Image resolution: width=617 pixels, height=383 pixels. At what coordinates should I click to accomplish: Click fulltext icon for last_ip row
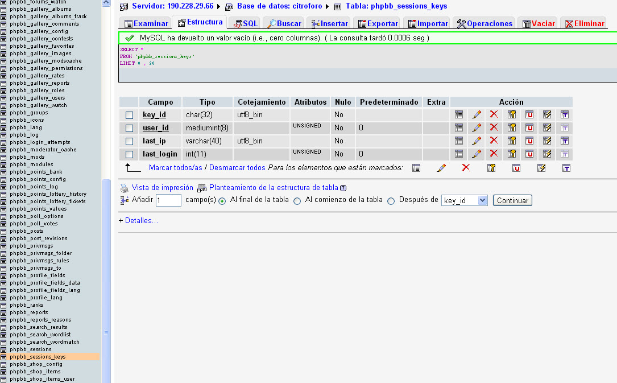click(565, 141)
